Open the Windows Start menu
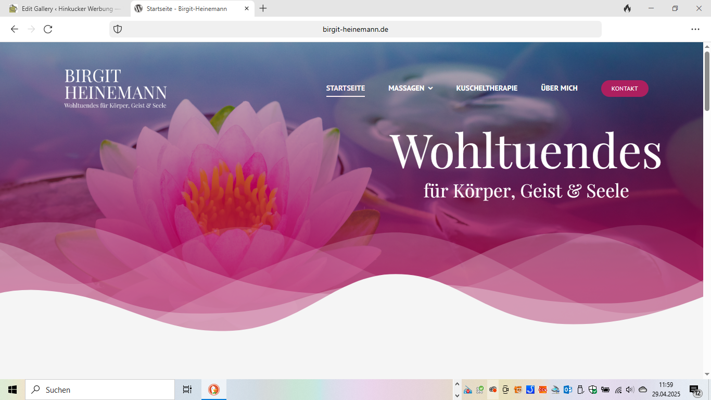Viewport: 711px width, 400px height. click(12, 390)
